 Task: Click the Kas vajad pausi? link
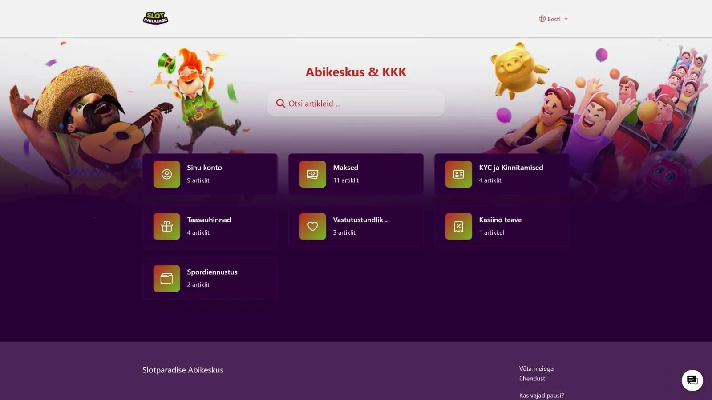point(541,395)
